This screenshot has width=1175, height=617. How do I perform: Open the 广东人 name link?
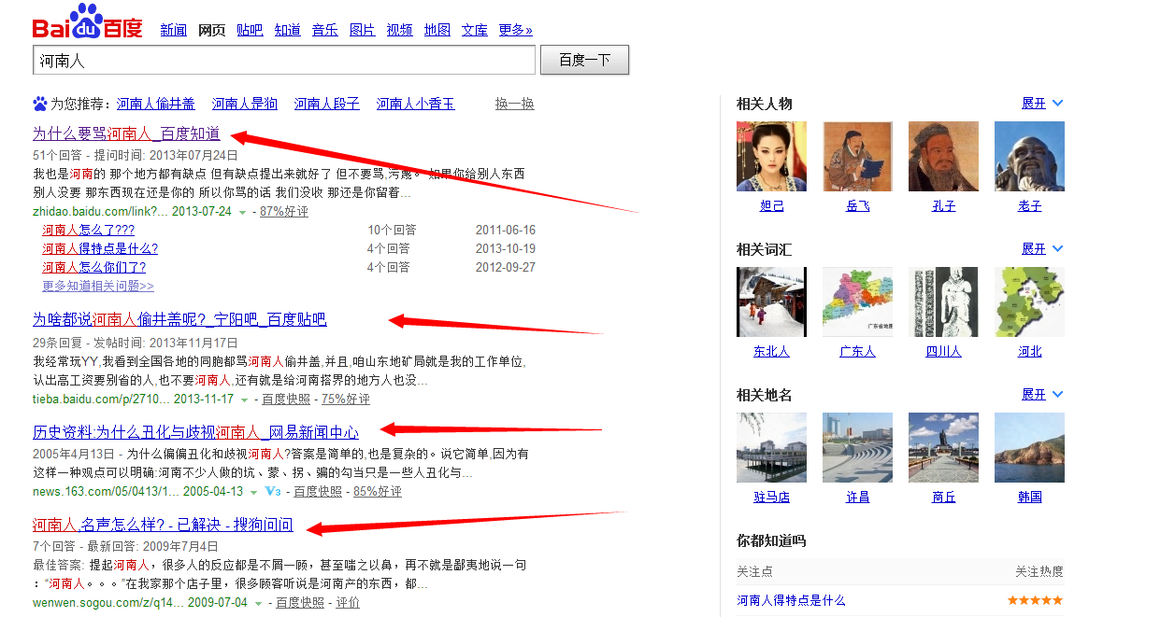coord(857,352)
